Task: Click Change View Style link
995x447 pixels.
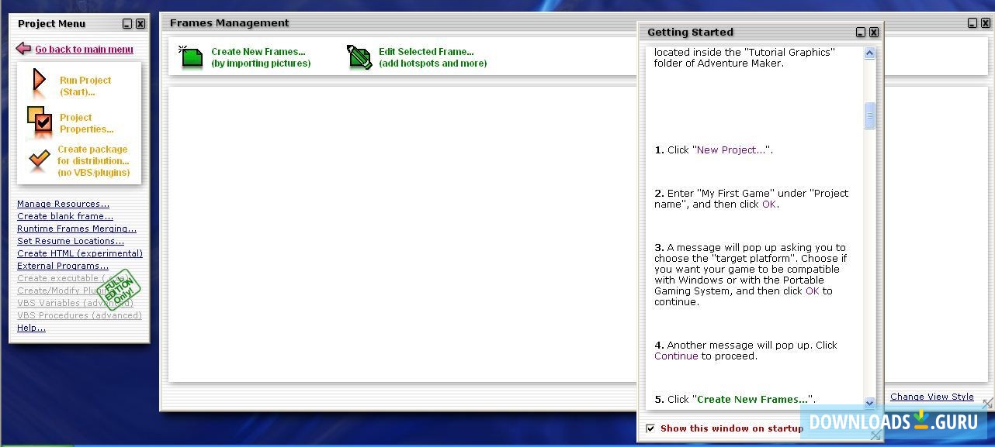Action: [x=932, y=397]
